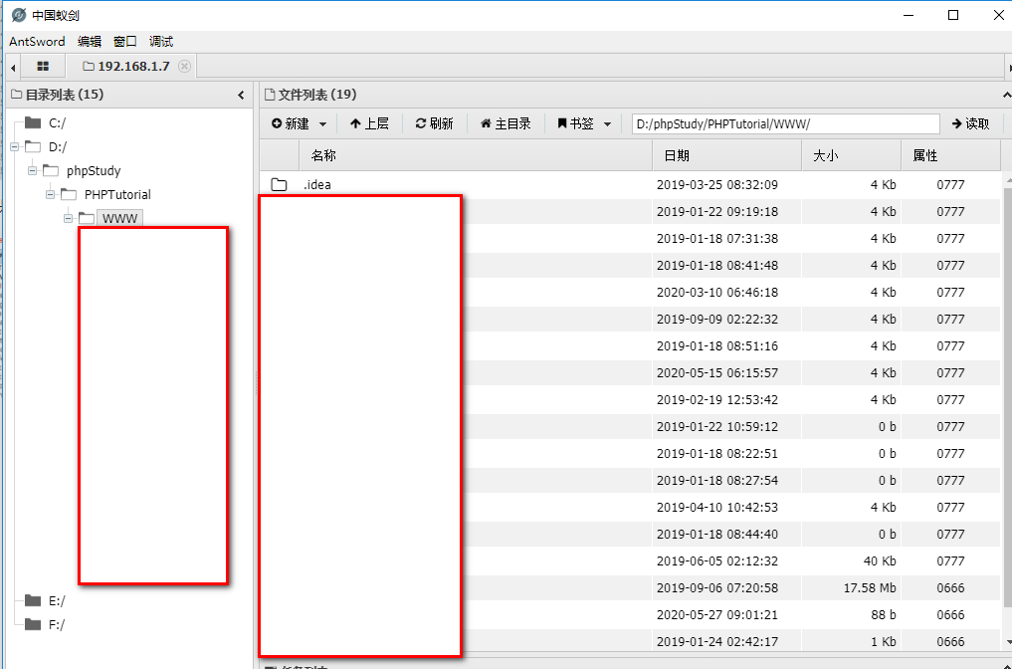Click the E:/ drive folder icon
The height and width of the screenshot is (669, 1012).
tap(33, 600)
